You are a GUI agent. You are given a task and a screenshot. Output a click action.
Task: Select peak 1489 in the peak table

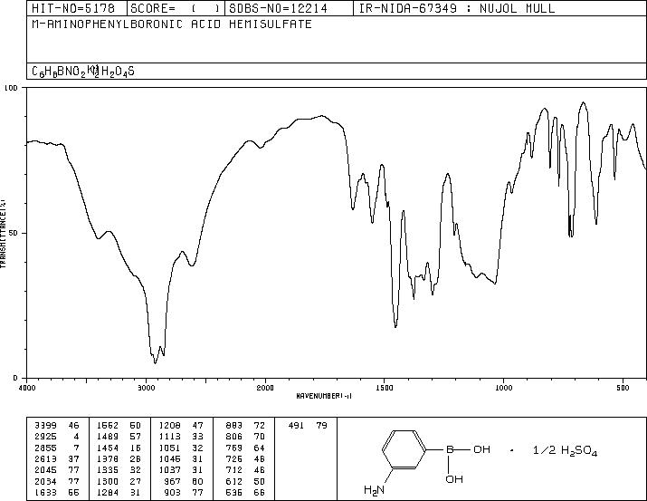108,437
